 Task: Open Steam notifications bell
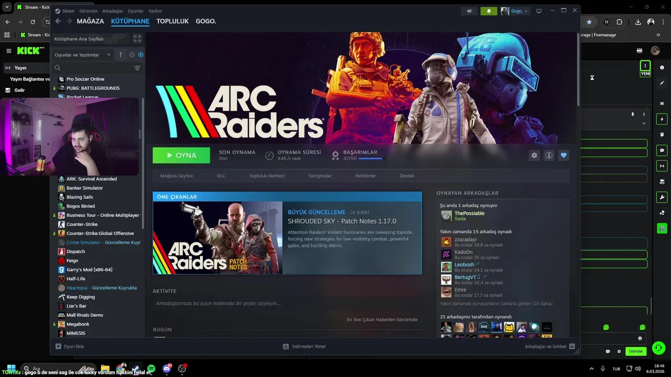click(x=489, y=11)
